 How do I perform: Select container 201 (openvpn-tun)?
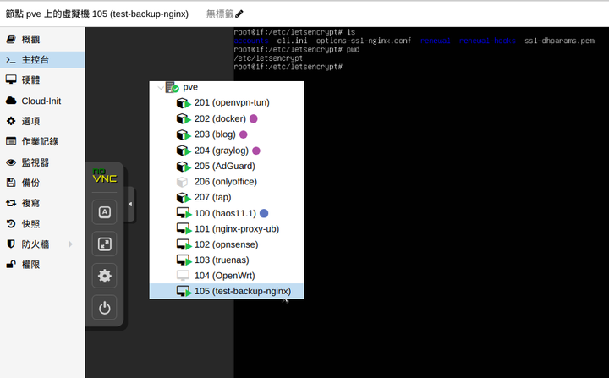(x=227, y=102)
